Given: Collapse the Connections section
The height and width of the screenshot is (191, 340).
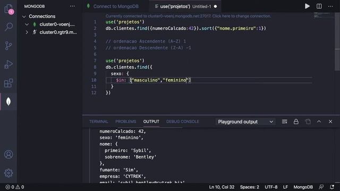Looking at the screenshot, I should pos(24,16).
